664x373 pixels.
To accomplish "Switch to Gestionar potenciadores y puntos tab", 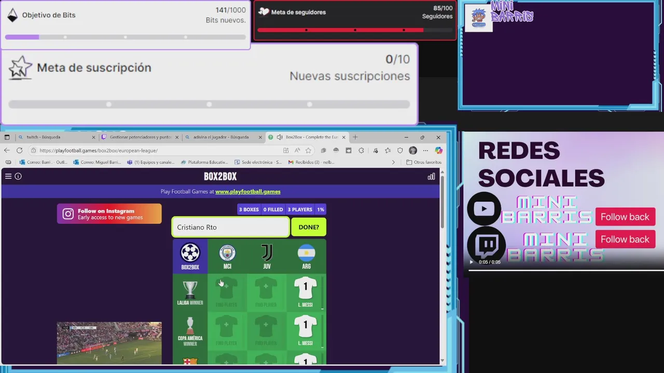I will tap(140, 137).
